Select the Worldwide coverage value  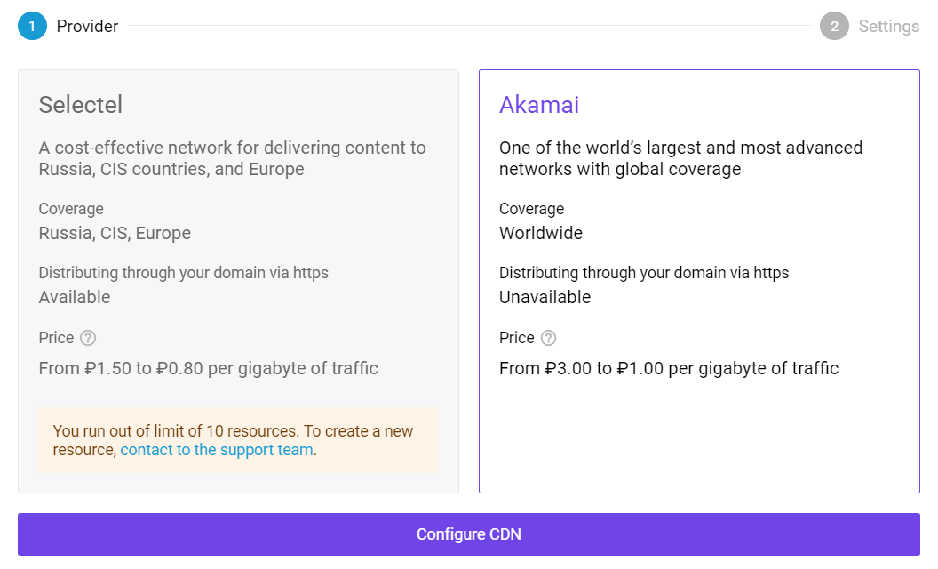pos(541,233)
